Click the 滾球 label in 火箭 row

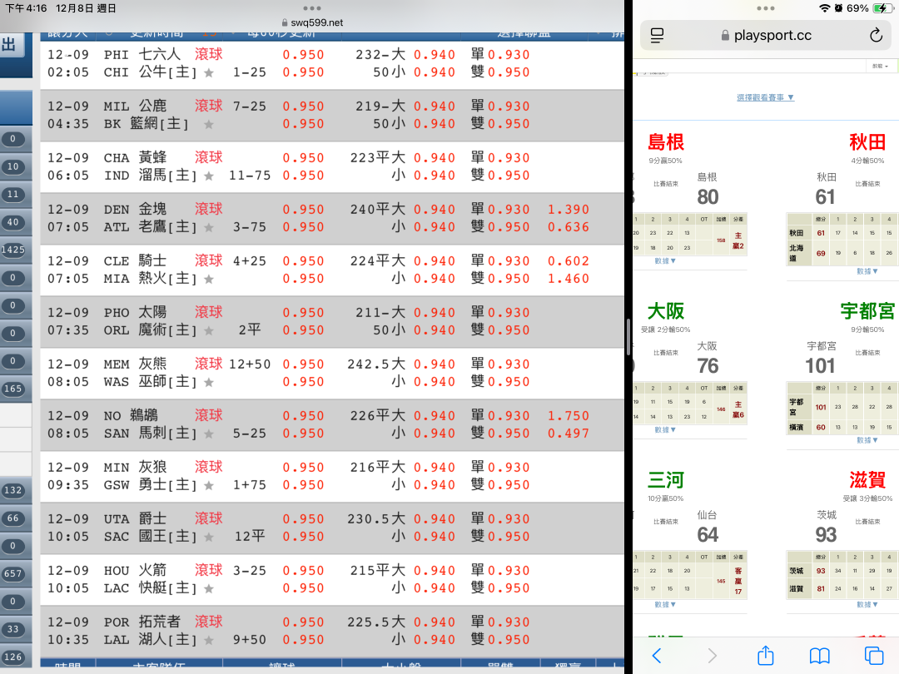(x=209, y=570)
